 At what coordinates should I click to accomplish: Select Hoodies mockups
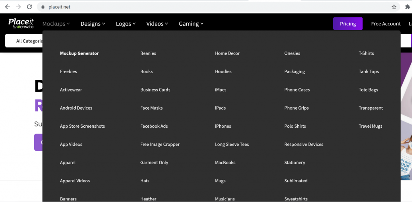(223, 71)
